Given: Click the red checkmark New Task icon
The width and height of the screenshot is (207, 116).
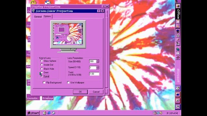Looking at the screenshot, I should pos(178,39).
